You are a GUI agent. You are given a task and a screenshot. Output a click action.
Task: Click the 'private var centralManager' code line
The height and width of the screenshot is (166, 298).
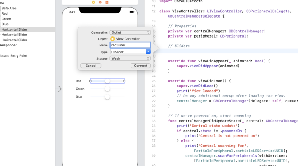point(217,31)
